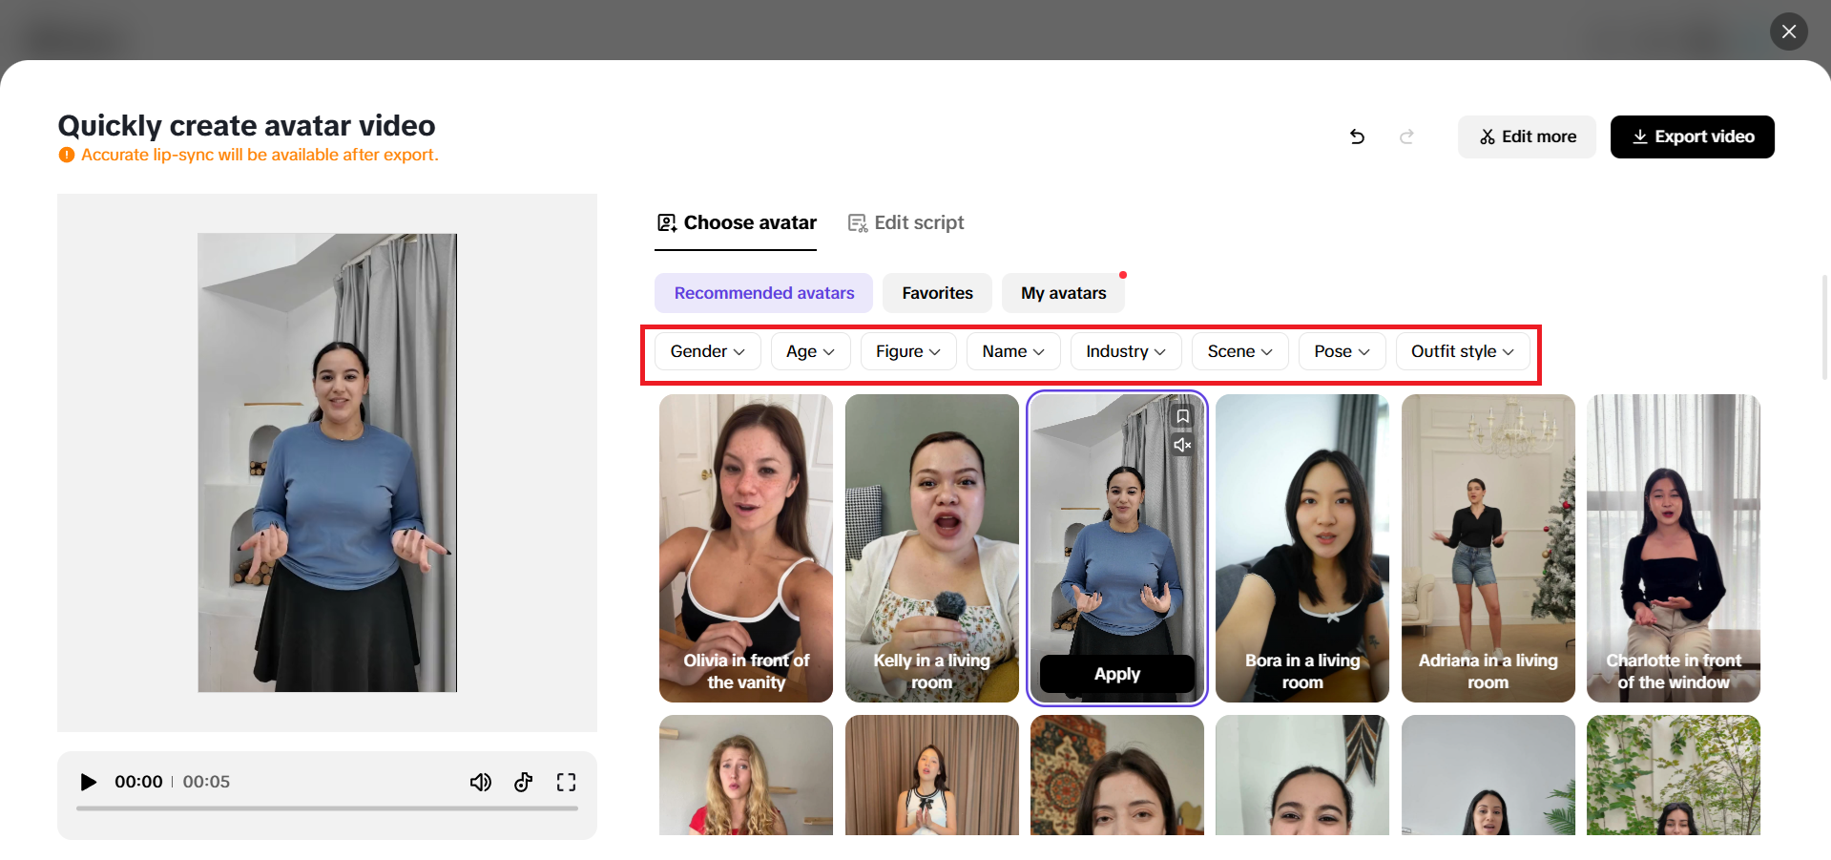The width and height of the screenshot is (1831, 860).
Task: Open the Gender filter dropdown
Action: 706,350
